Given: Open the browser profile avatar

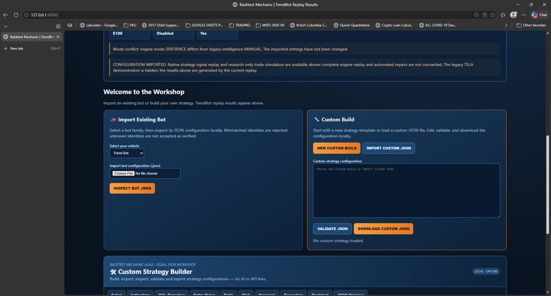Looking at the screenshot, I should [514, 15].
